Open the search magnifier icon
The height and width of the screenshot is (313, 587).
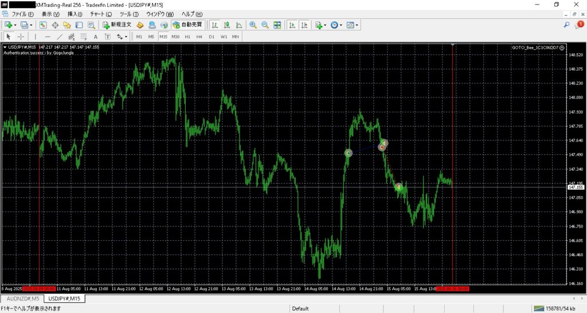[566, 25]
